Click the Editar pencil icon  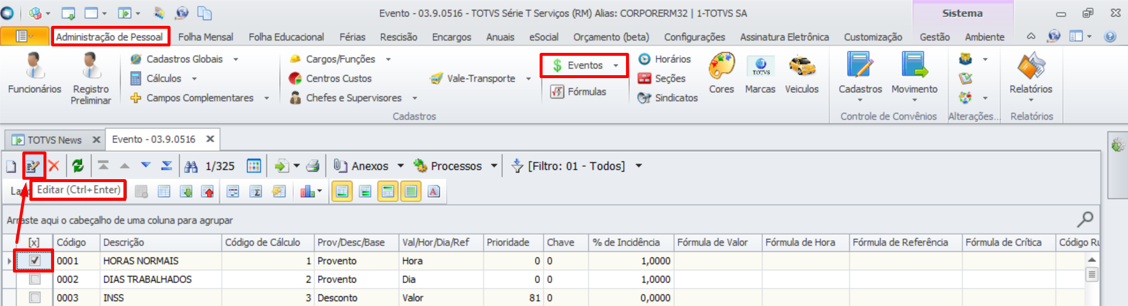[34, 167]
